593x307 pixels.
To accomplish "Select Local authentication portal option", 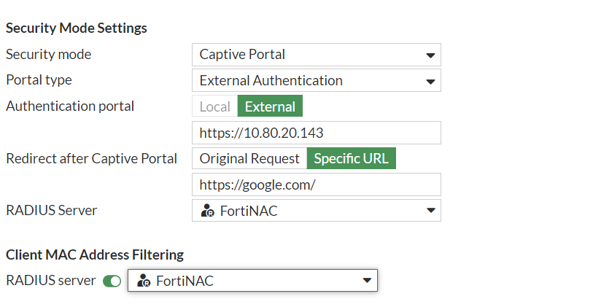I will [214, 106].
